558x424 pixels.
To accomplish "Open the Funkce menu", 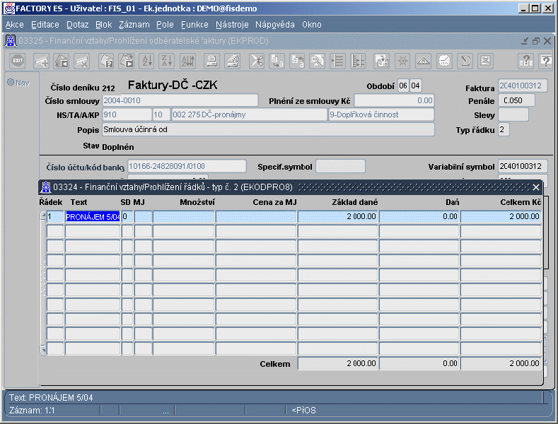I will [194, 25].
